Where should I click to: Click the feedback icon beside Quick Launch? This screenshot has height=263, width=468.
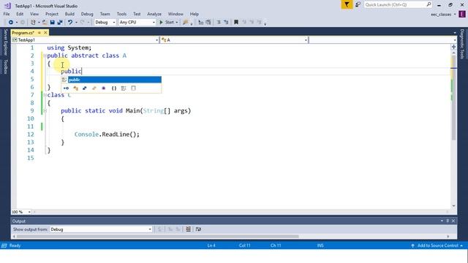click(358, 5)
